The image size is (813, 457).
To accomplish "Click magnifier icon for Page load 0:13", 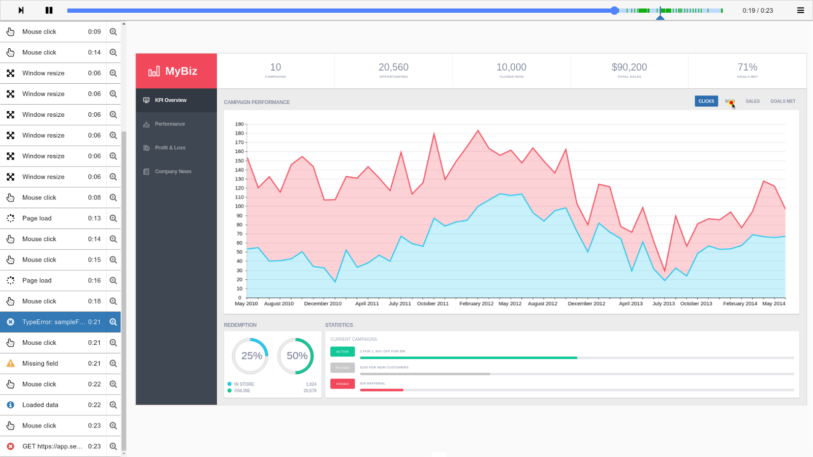I will [113, 218].
